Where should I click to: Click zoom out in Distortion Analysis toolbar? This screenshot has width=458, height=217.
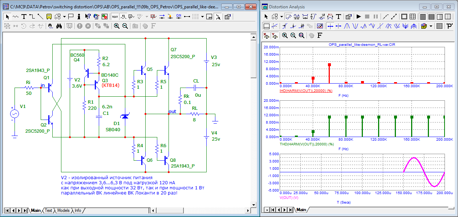coord(293,35)
